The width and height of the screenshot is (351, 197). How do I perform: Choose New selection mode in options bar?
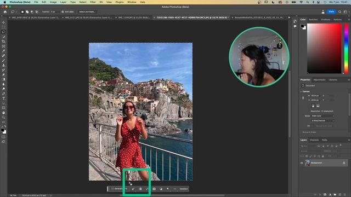click(x=22, y=11)
